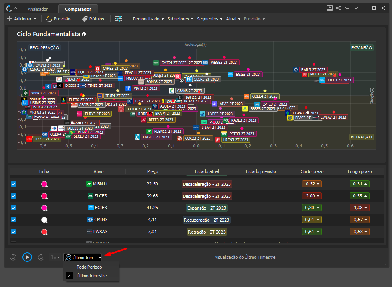
Task: Click SLCE3 long-term 0,55 badge
Action: pos(360,196)
